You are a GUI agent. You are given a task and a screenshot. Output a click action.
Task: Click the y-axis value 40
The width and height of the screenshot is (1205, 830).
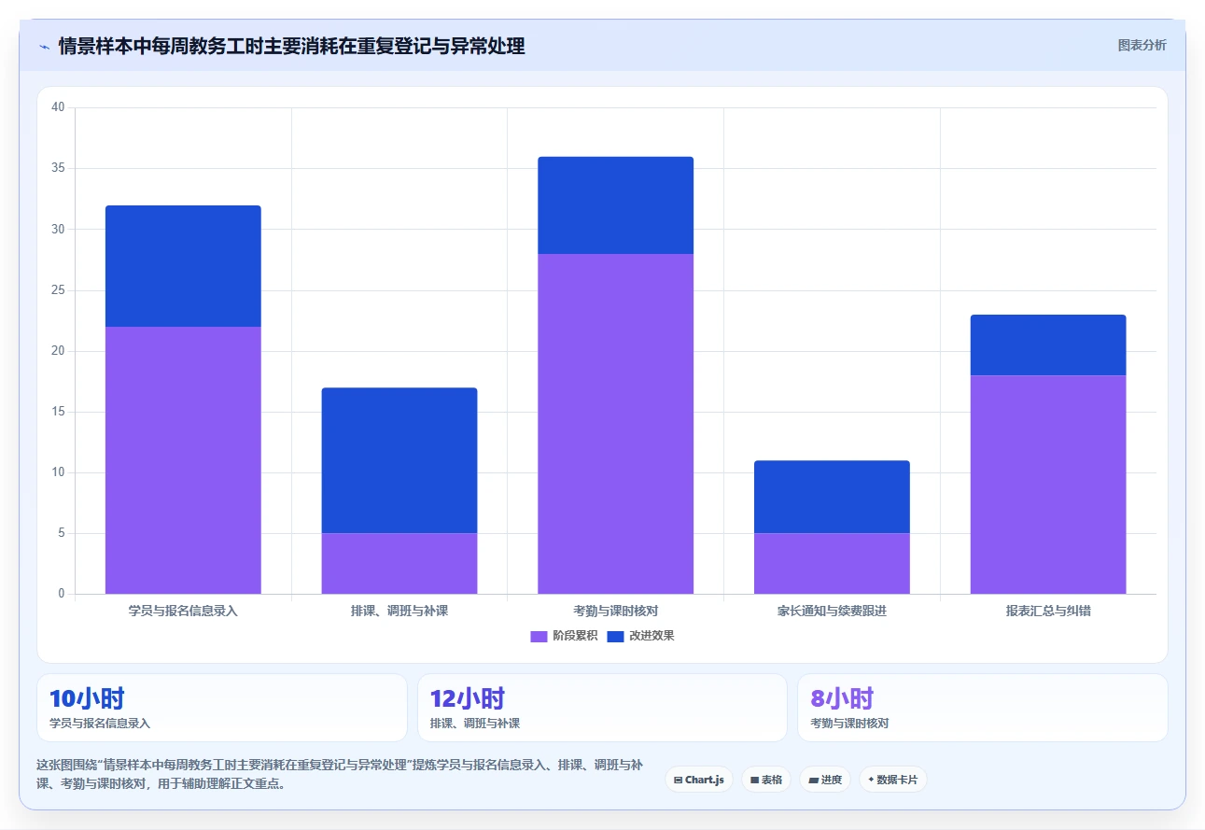pos(58,107)
